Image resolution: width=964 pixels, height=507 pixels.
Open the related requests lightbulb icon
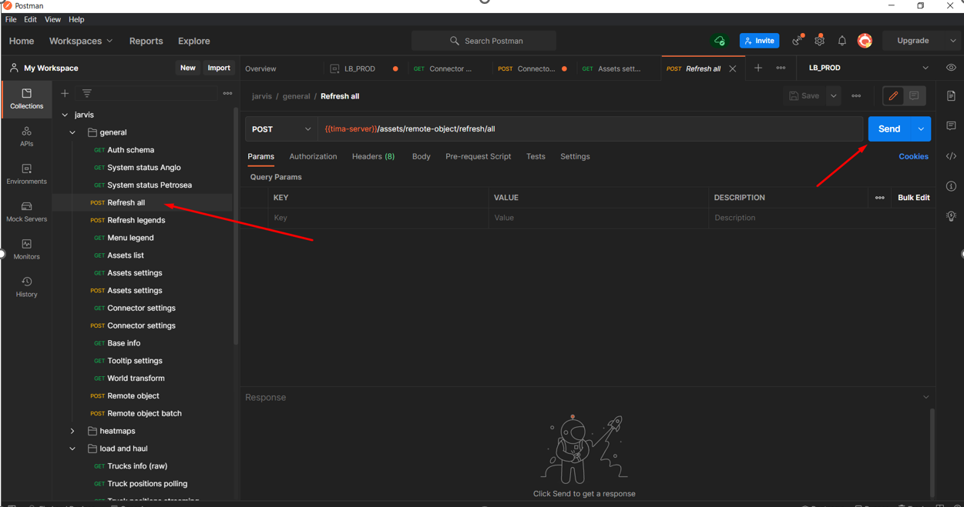(x=951, y=216)
